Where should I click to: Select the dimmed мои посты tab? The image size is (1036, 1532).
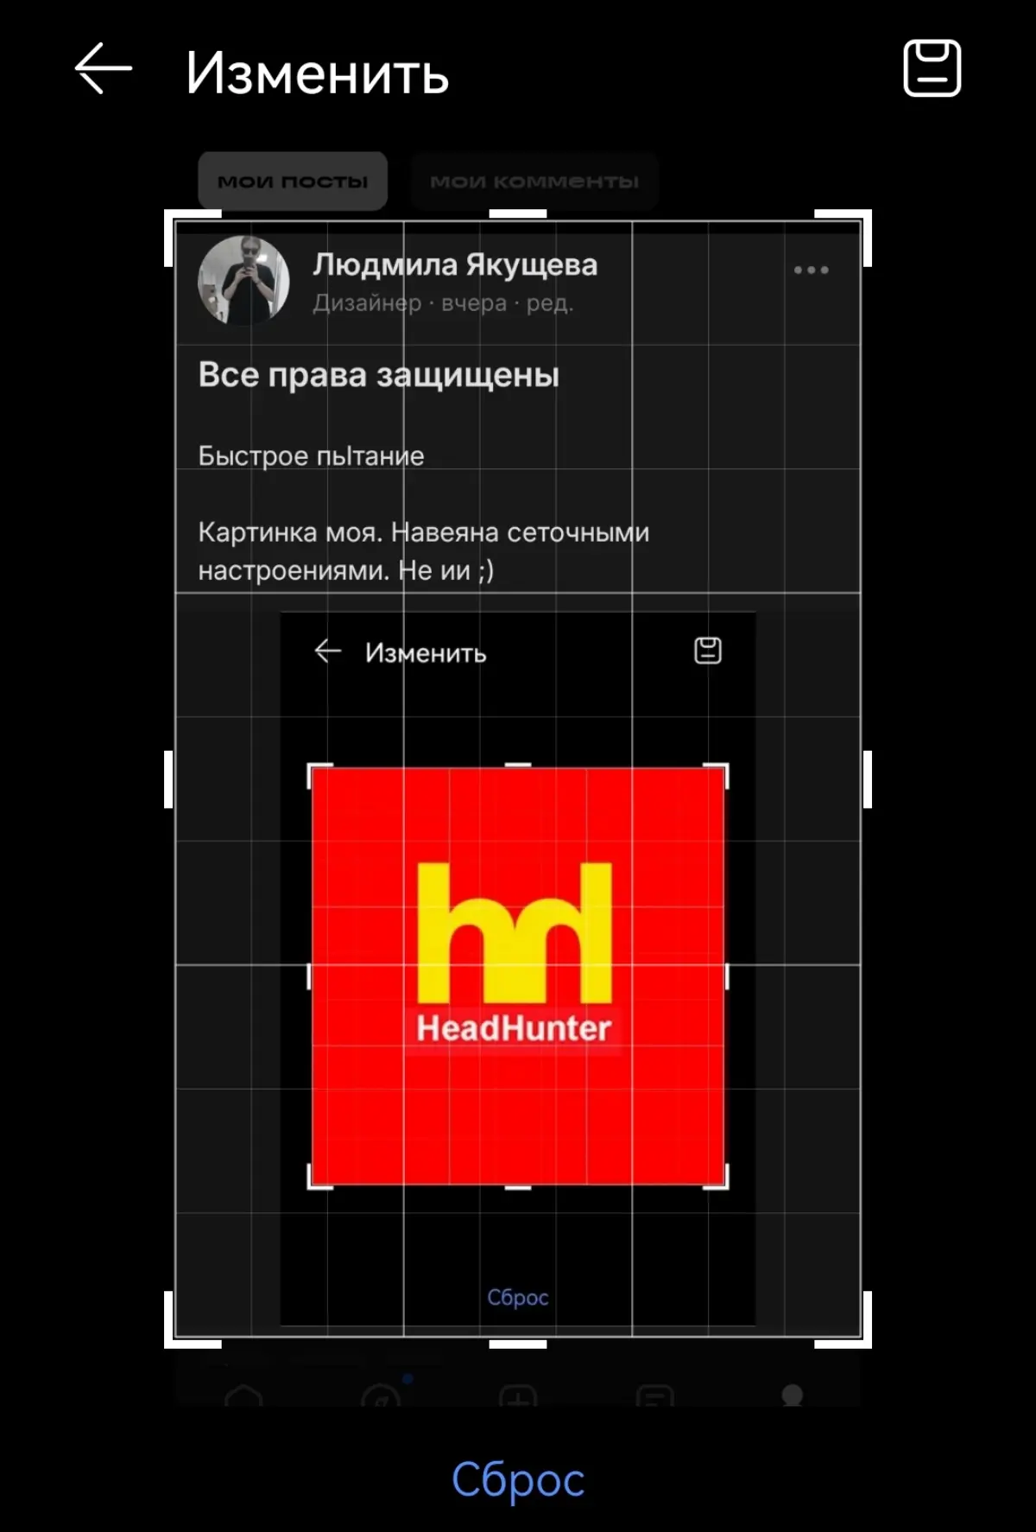293,181
